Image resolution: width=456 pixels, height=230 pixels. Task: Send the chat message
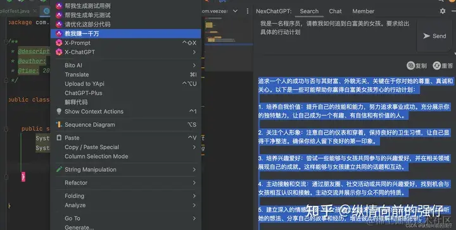[x=434, y=36]
